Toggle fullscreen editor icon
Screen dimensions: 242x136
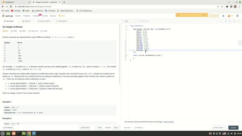click(239, 21)
